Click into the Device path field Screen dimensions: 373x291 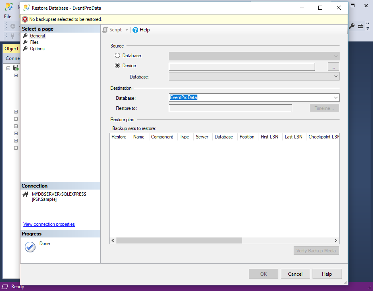point(242,67)
